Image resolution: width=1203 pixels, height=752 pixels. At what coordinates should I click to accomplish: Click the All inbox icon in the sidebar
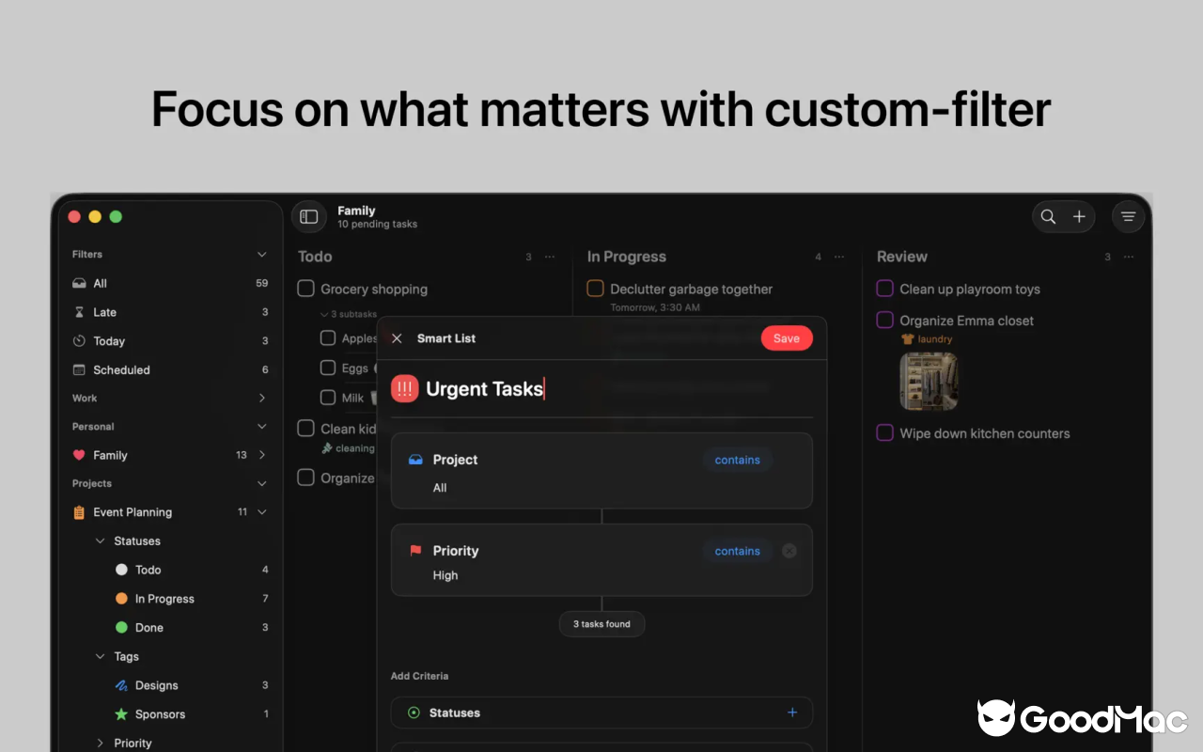[x=80, y=283]
